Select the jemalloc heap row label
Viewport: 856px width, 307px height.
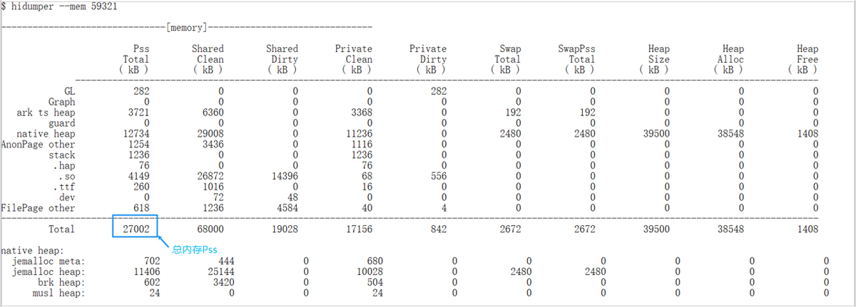click(x=49, y=272)
